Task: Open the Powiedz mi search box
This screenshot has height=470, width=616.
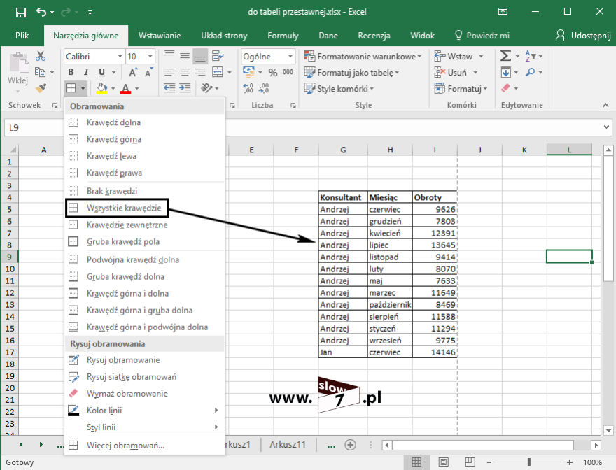Action: point(482,36)
